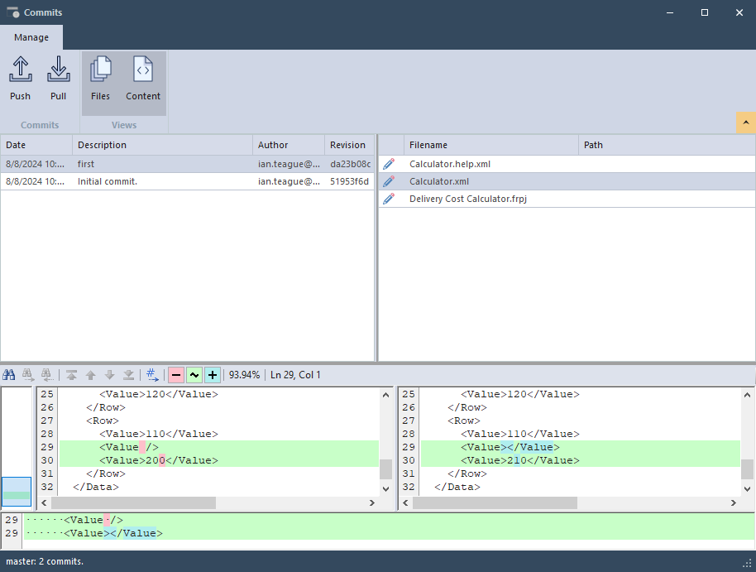Click right pane horizontal scroll left arrow
The width and height of the screenshot is (756, 572).
pyautogui.click(x=405, y=503)
